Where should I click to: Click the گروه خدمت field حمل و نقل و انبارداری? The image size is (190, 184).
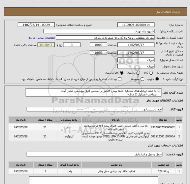click(x=94, y=154)
